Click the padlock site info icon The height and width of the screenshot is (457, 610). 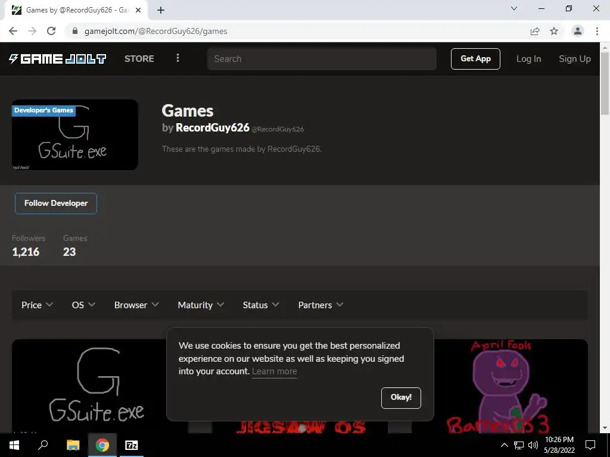click(75, 31)
